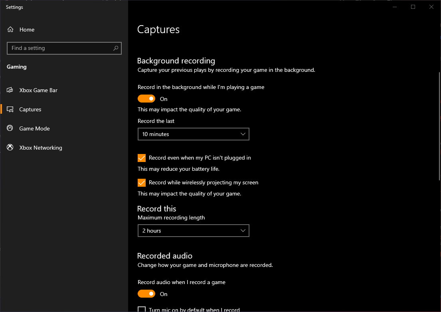Click the 'Maximum recording length' label

point(171,217)
